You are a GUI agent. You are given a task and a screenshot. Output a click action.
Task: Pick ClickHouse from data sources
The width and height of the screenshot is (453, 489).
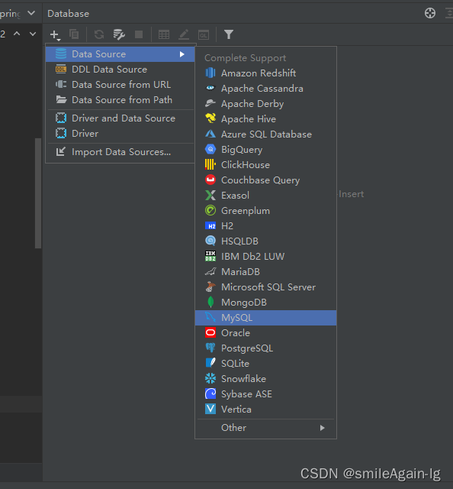pyautogui.click(x=265, y=165)
